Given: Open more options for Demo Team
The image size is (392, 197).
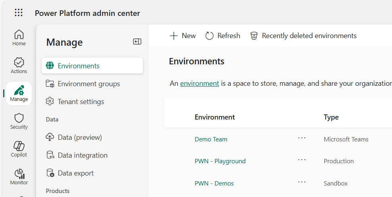Looking at the screenshot, I should pos(302,138).
